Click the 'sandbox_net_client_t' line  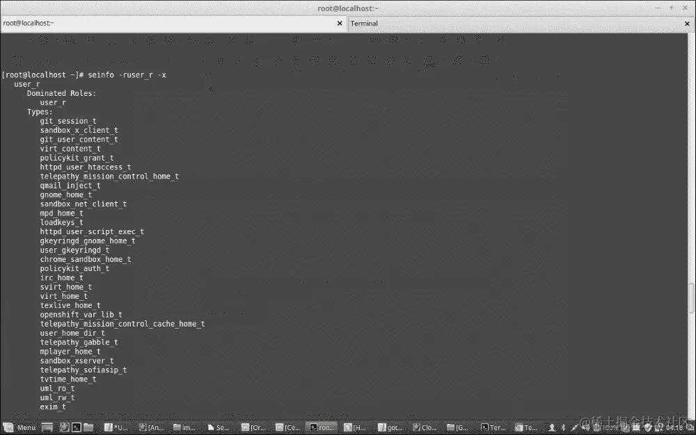[x=83, y=204]
